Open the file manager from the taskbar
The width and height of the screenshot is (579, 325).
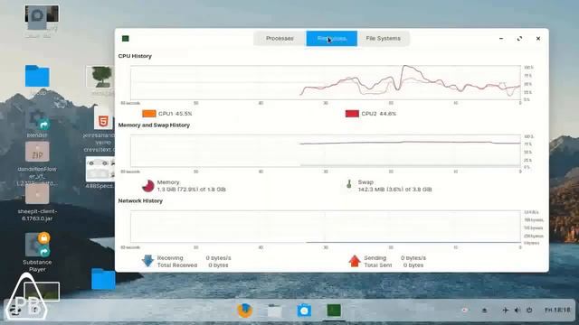tap(275, 311)
